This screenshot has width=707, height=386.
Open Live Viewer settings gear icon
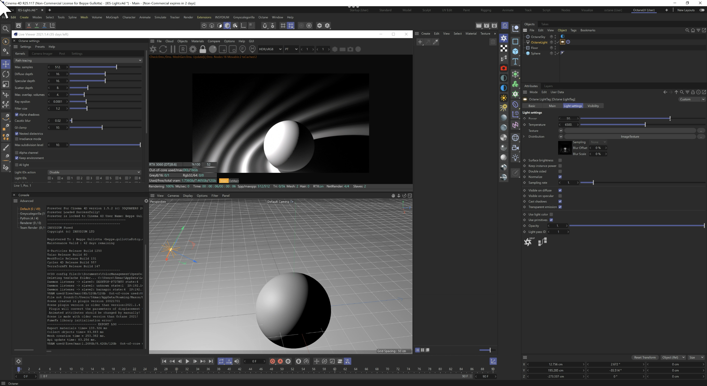193,49
